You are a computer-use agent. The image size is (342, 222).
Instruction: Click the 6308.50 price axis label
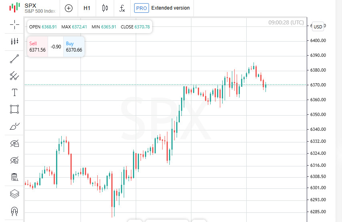[318, 177]
